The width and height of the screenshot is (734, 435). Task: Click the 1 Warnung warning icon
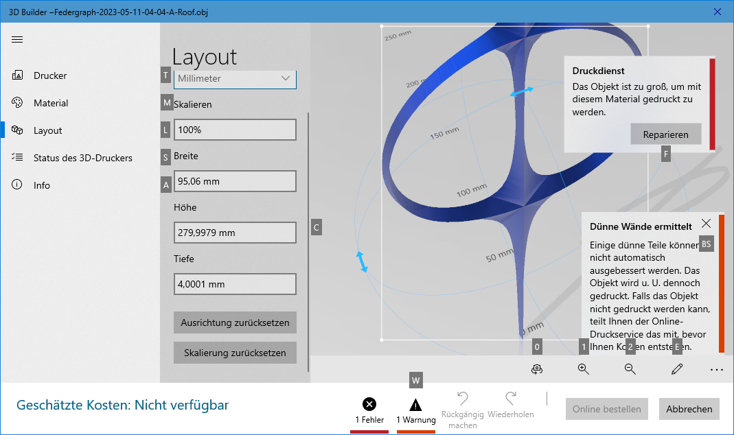(415, 405)
